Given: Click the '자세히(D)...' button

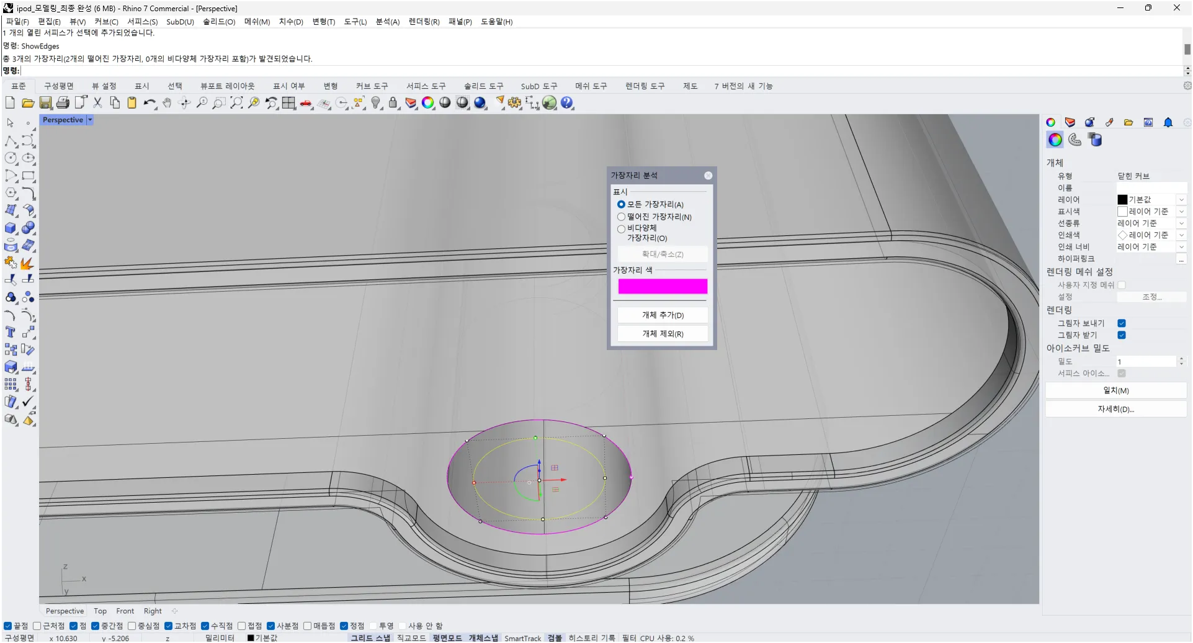Looking at the screenshot, I should pyautogui.click(x=1115, y=410).
